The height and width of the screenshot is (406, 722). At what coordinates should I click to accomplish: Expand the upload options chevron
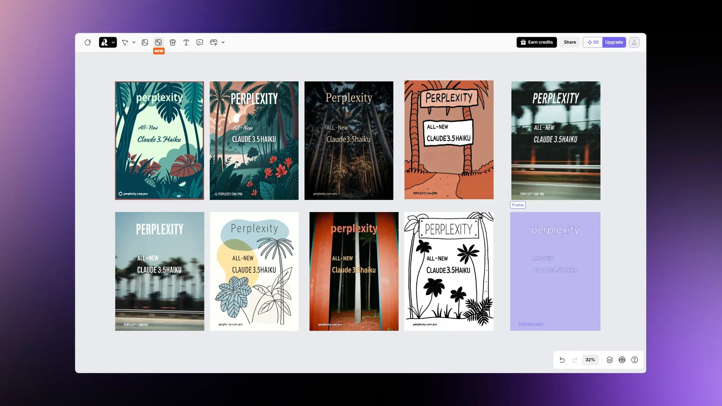click(x=223, y=42)
